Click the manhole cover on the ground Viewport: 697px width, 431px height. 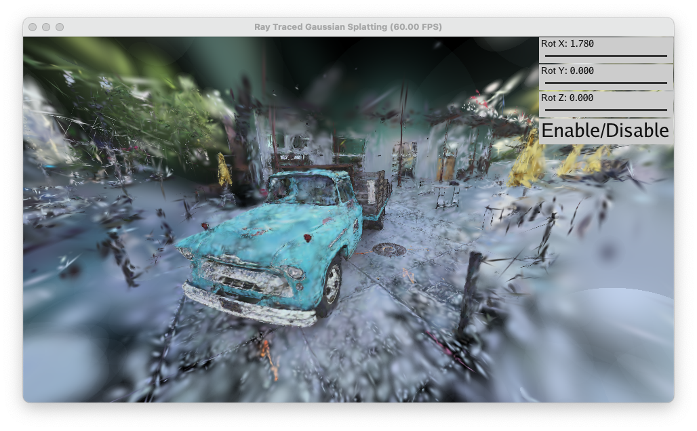[389, 249]
